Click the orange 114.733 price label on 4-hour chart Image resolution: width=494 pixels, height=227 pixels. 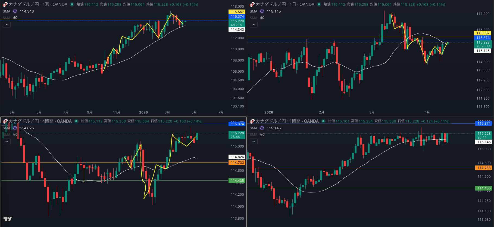coord(237,163)
